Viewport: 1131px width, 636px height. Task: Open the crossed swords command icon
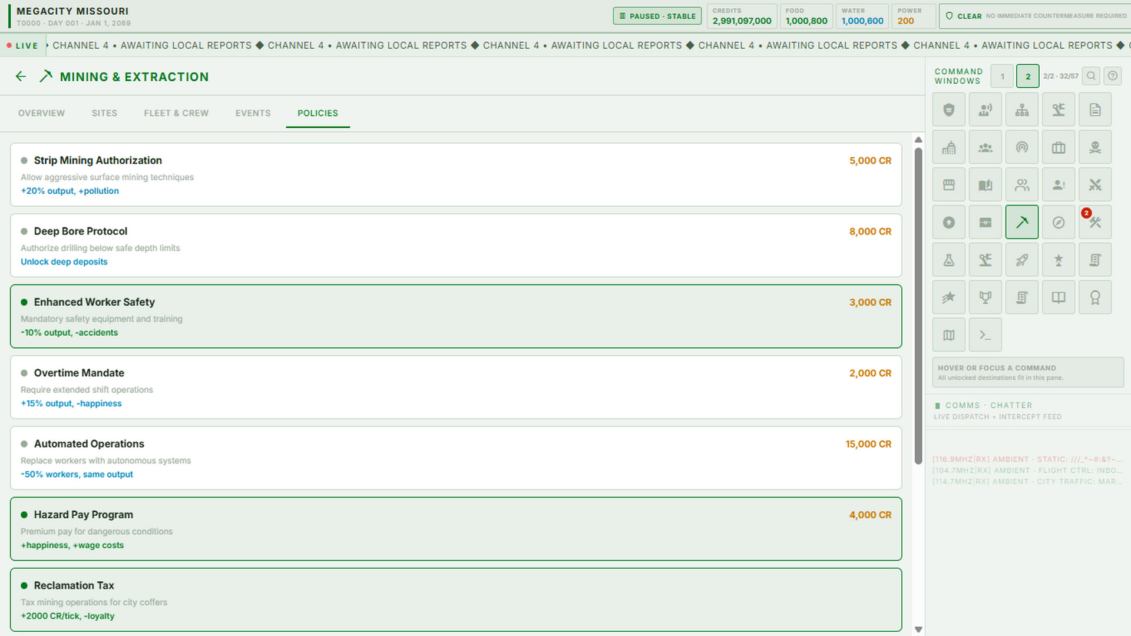point(1094,185)
